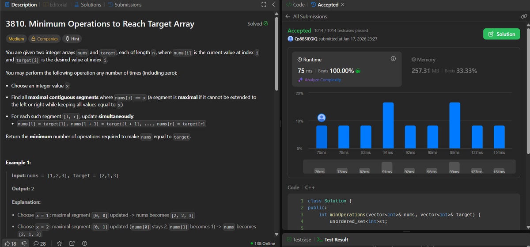Switch to the Solutions tab
This screenshot has width=530, height=247.
[x=88, y=4]
